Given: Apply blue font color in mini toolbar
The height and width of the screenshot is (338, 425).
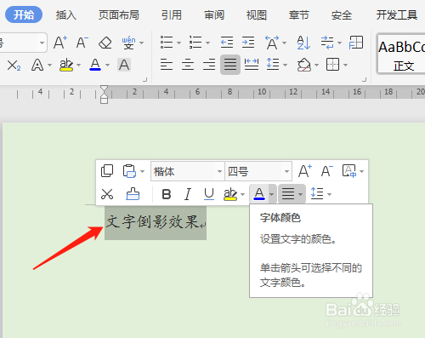Looking at the screenshot, I should click(x=259, y=194).
